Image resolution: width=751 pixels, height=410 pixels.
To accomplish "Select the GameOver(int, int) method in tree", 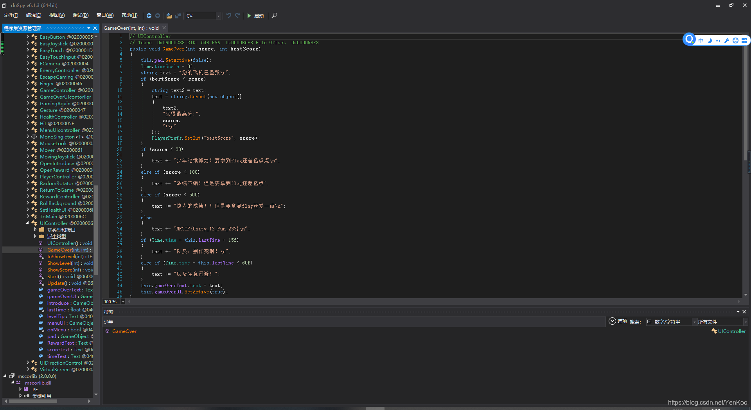I will (69, 250).
